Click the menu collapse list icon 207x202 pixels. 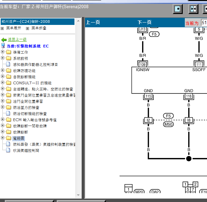pos(27,28)
